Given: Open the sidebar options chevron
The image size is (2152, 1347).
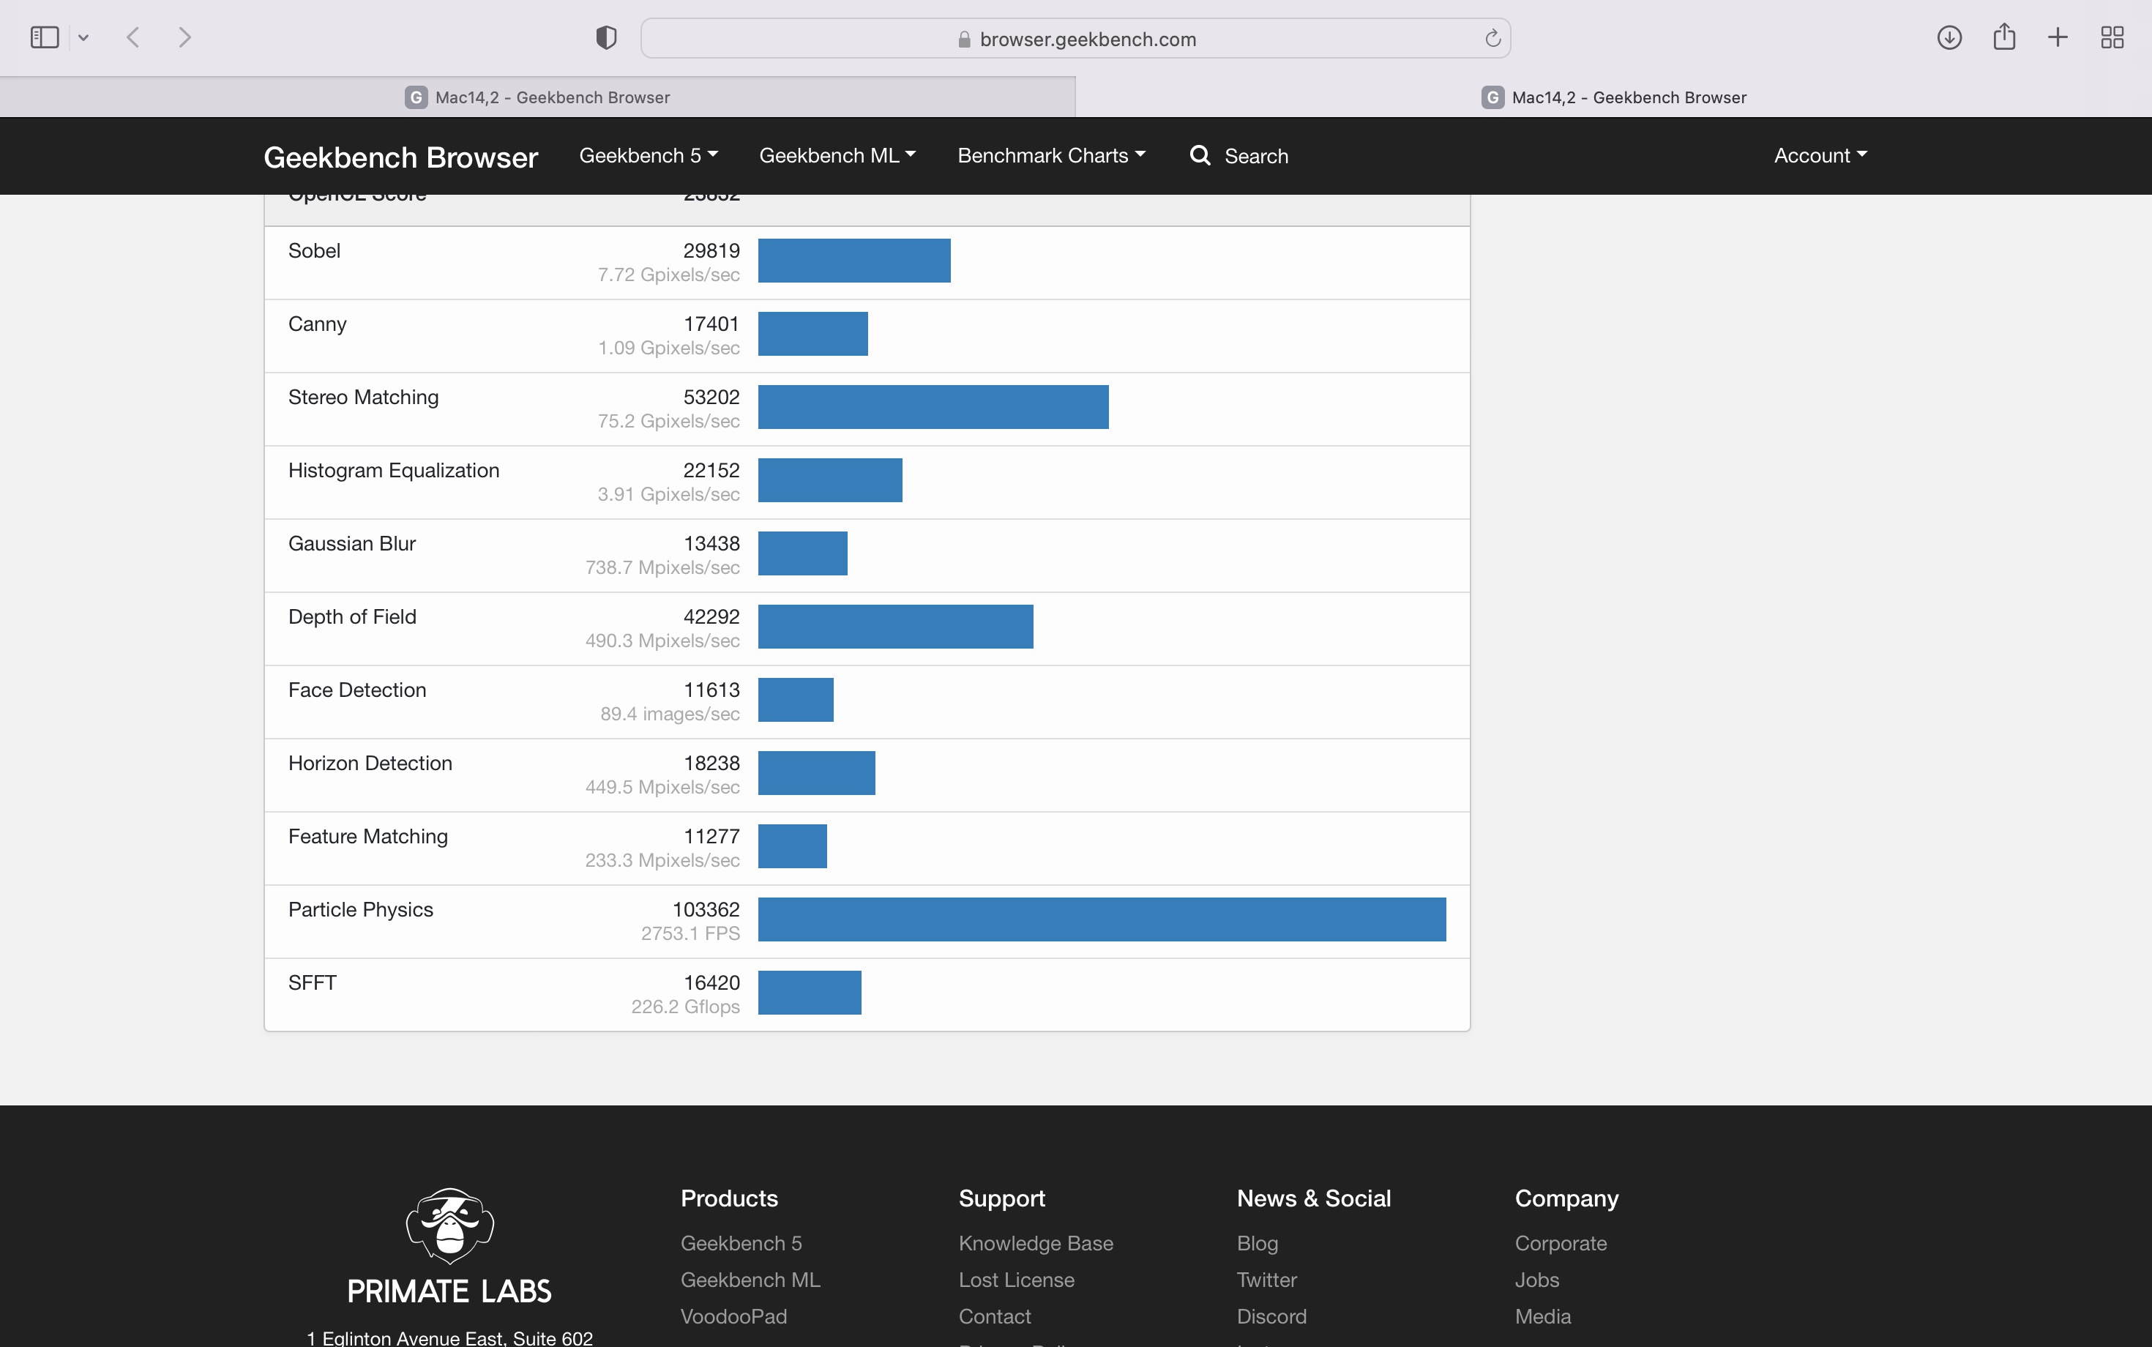Looking at the screenshot, I should (83, 37).
